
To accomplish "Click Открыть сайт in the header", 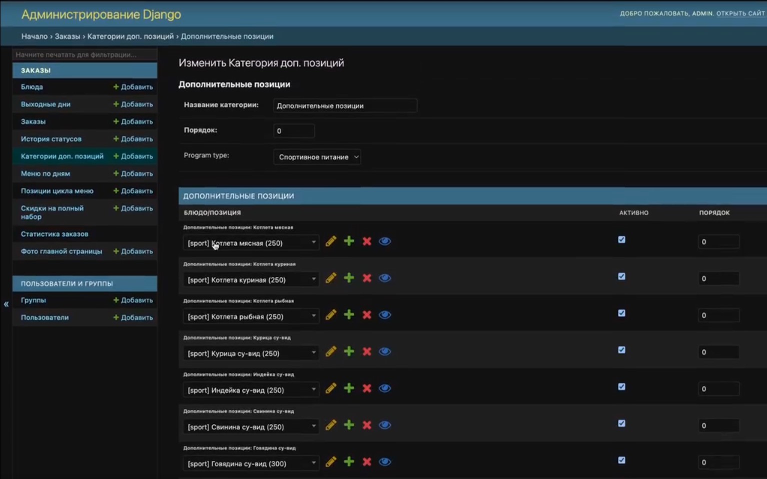I will (740, 13).
